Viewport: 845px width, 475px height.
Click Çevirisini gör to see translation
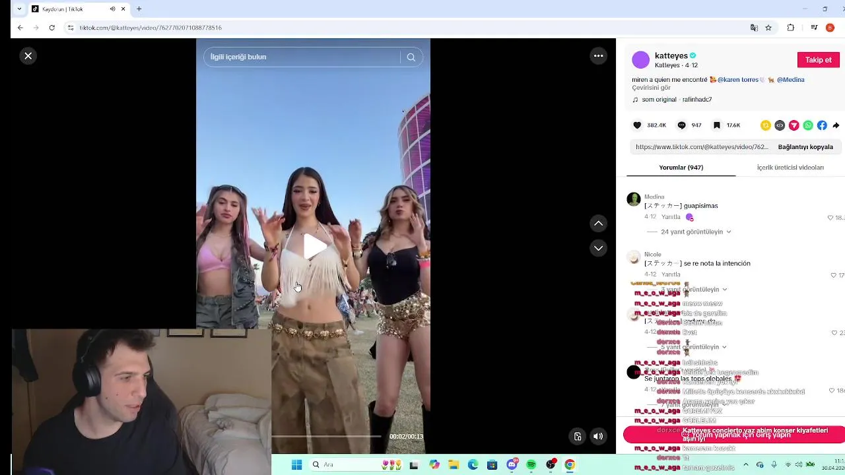pos(651,88)
